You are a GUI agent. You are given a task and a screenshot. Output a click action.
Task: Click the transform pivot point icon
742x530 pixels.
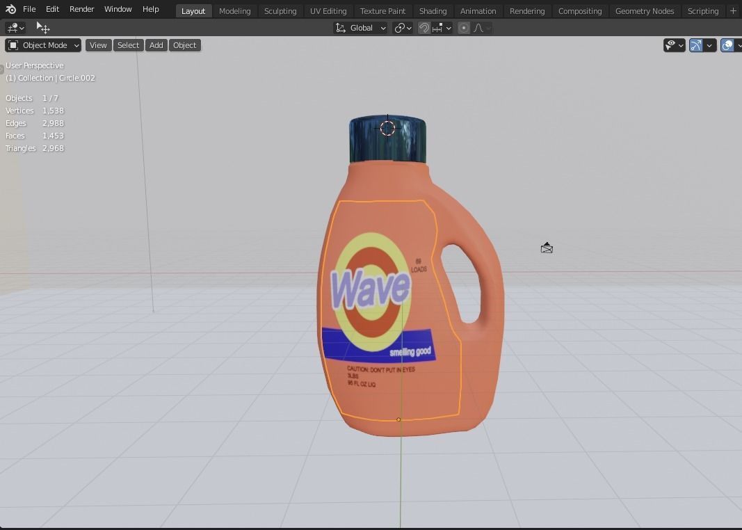coord(401,28)
